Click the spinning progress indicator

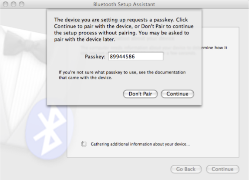click(x=84, y=144)
